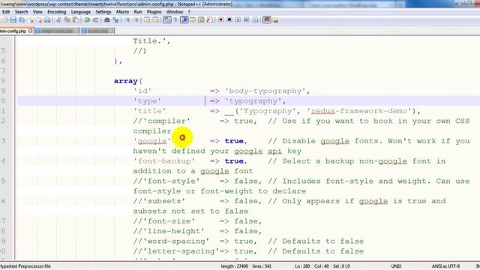This screenshot has width=480, height=270.
Task: Click the Close All toolbar icon
Action: (40, 20)
